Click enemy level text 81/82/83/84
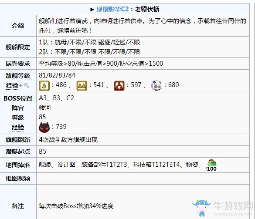This screenshot has width=255, height=219. [x=57, y=75]
